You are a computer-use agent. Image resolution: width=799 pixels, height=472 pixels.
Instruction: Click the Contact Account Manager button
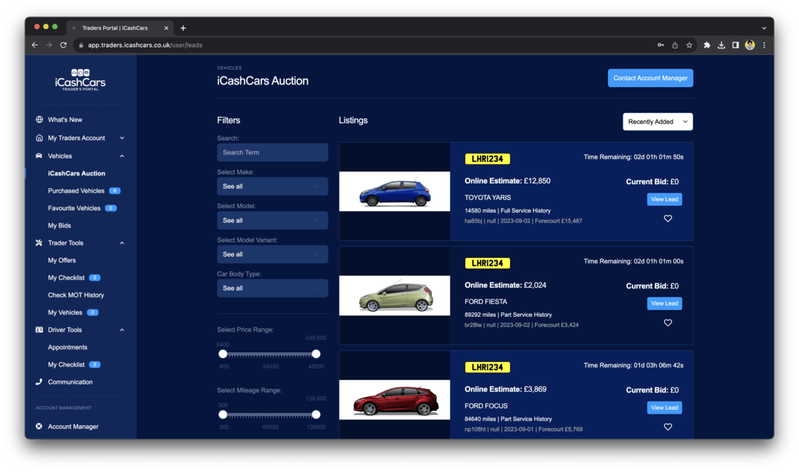click(x=650, y=78)
